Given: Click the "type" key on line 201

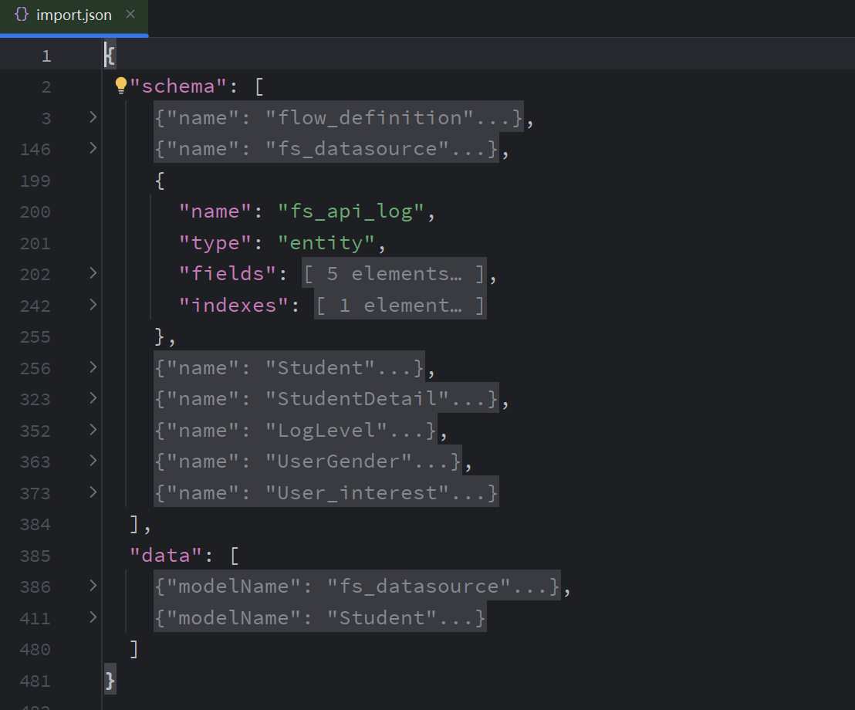Looking at the screenshot, I should coord(215,242).
